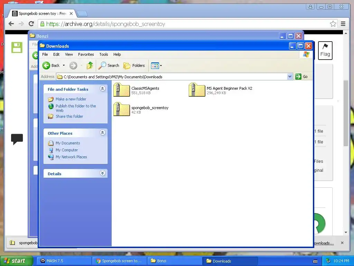The width and height of the screenshot is (354, 266).
Task: Click the green floppy disk software icon
Action: click(x=17, y=47)
